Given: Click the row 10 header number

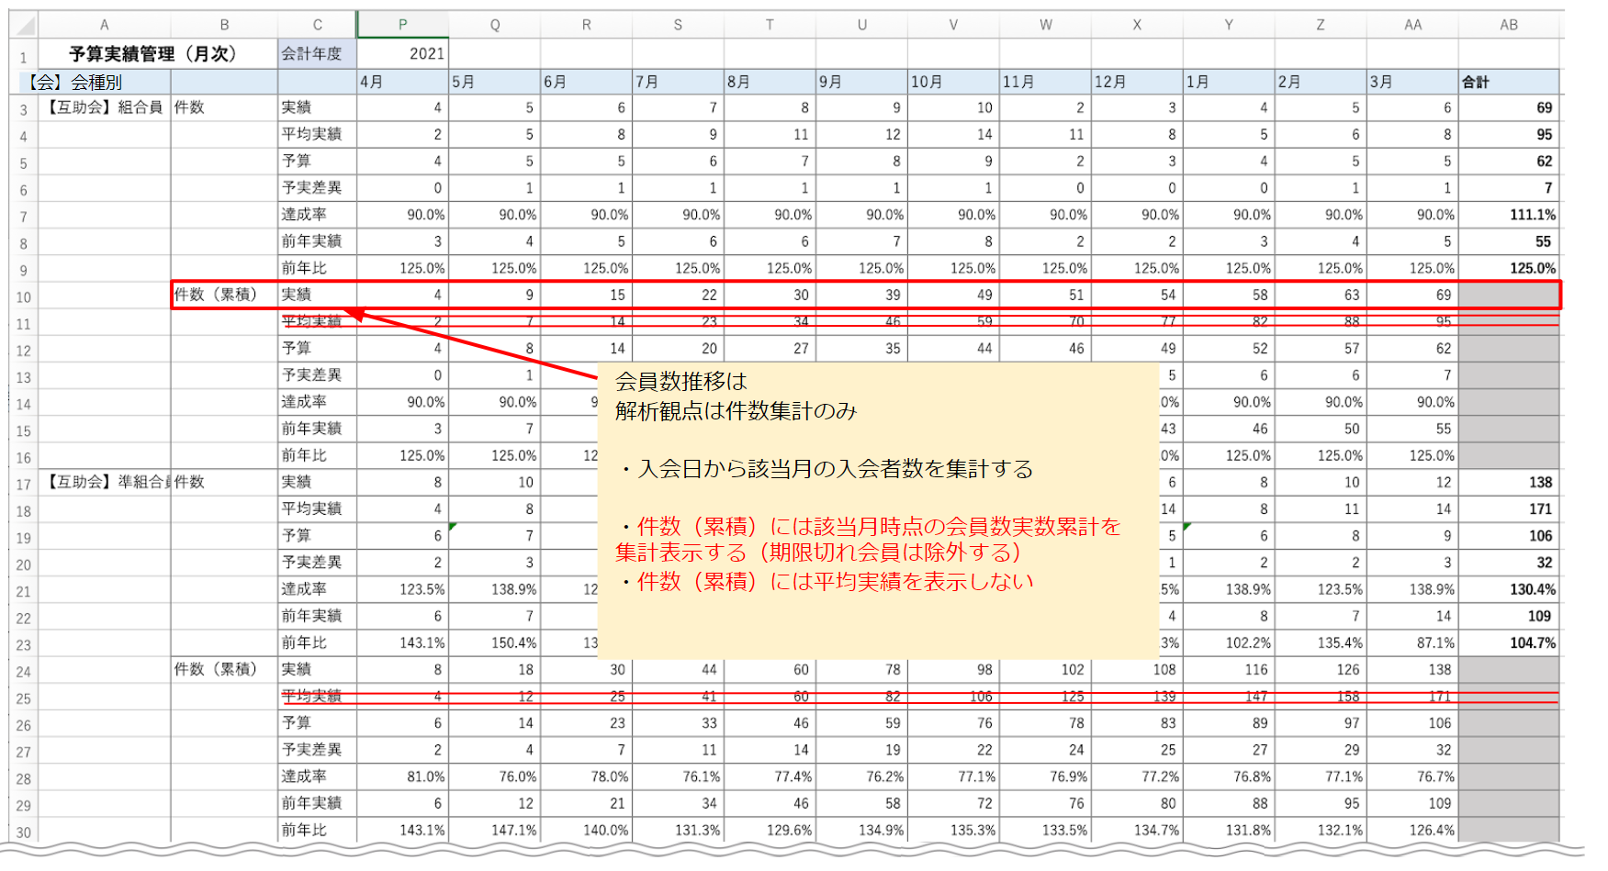Looking at the screenshot, I should click(23, 297).
